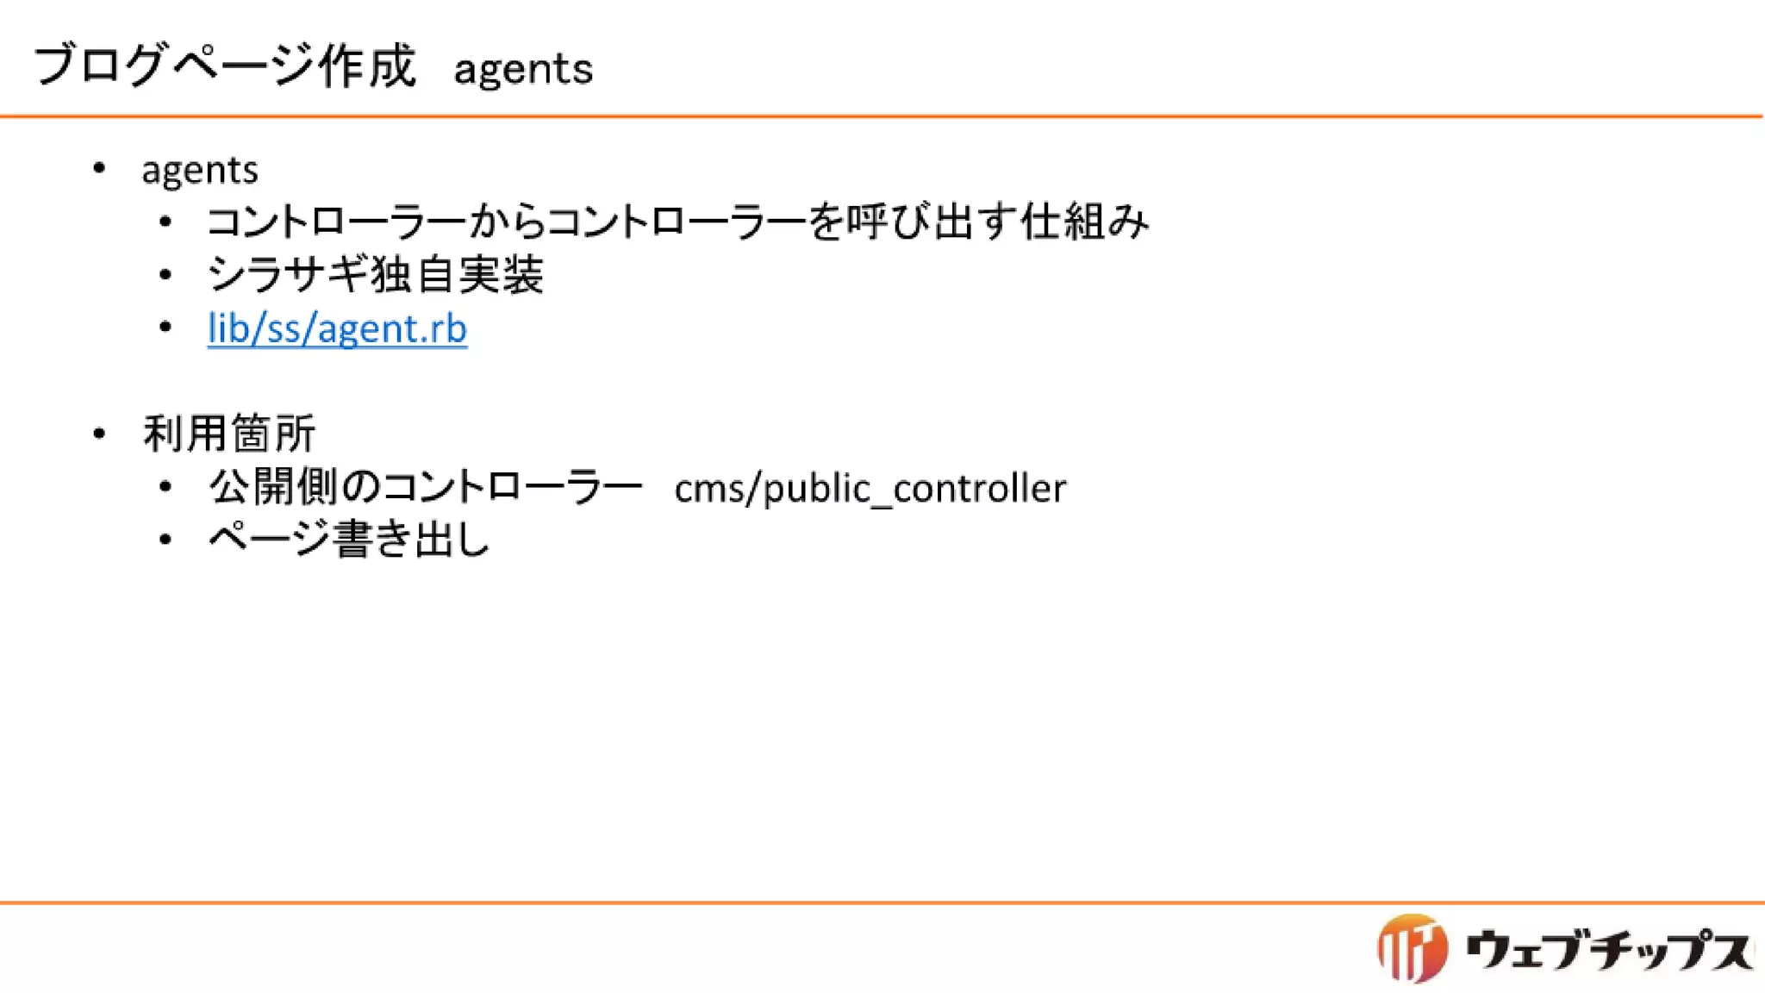Click the bullet dot beside 利用箇所
The image size is (1765, 993).
(99, 433)
